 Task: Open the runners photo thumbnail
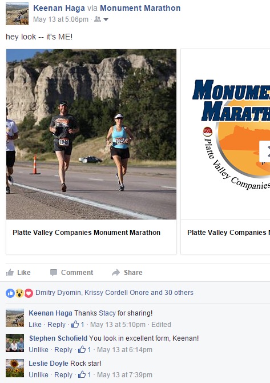pos(91,134)
